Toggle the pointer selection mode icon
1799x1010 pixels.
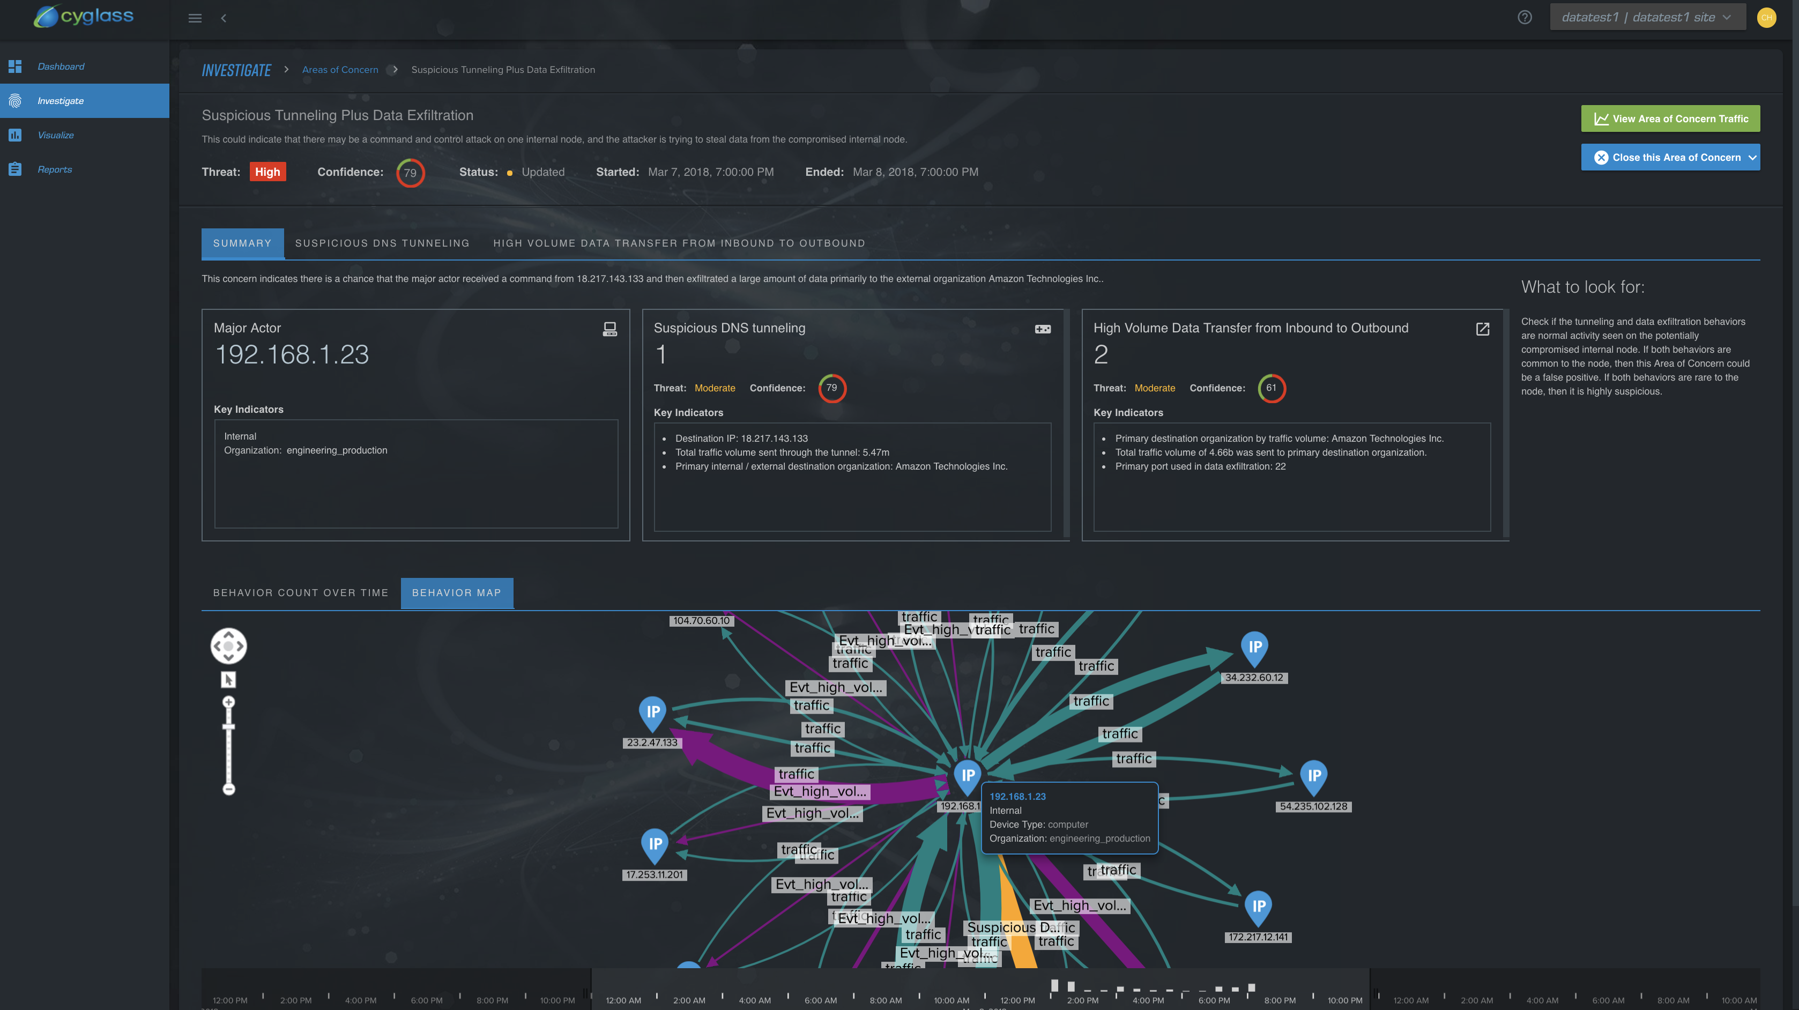tap(228, 680)
